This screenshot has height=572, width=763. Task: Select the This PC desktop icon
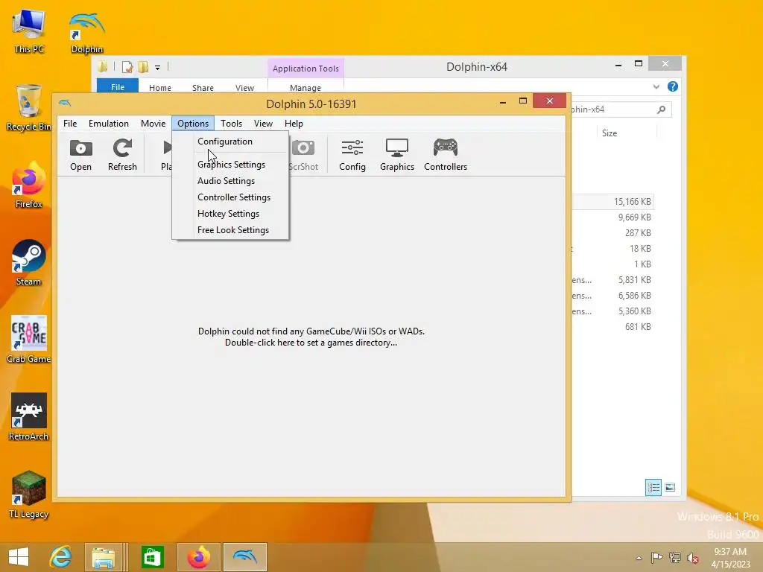click(29, 32)
